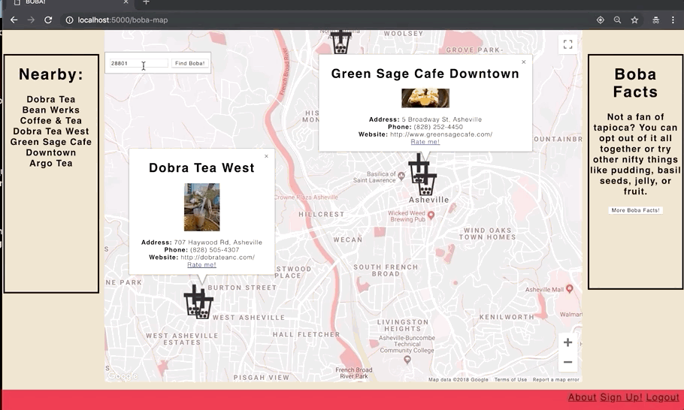
Task: Open the Green Sage Cafe photo
Action: 425,98
